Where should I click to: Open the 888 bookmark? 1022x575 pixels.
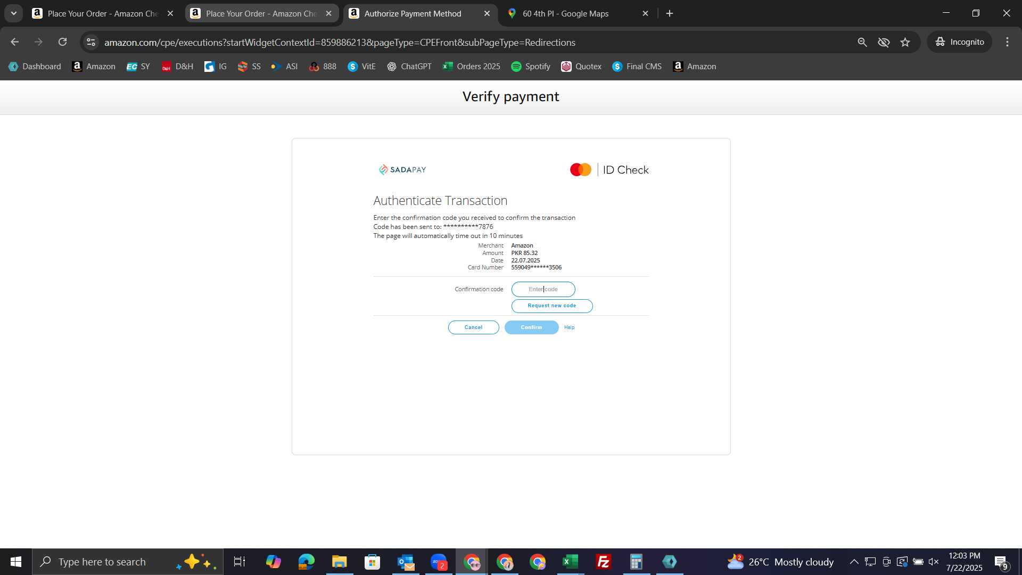pos(323,67)
